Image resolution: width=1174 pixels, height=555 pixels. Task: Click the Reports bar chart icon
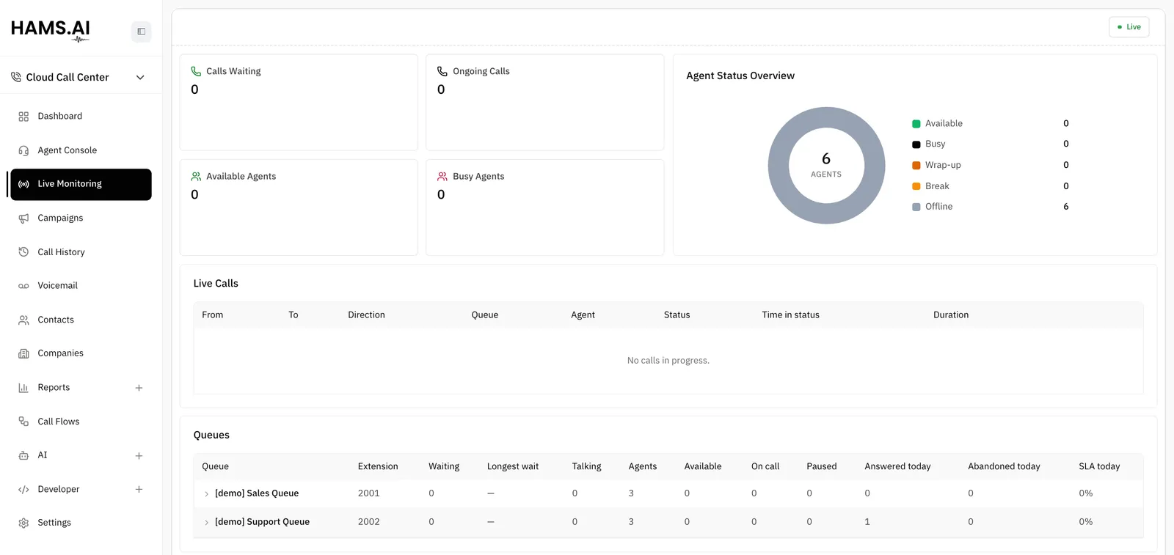(x=23, y=388)
